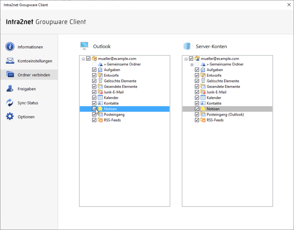
Task: Click the Gelöschte Elemente trash icon in Outlook
Action: coord(100,81)
